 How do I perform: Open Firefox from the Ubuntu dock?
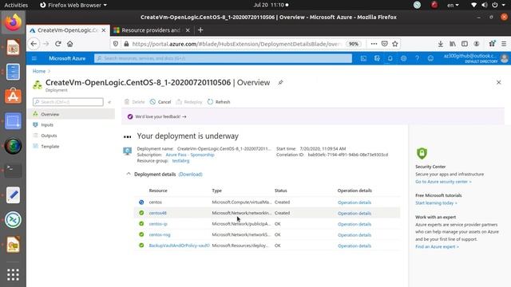click(x=13, y=22)
